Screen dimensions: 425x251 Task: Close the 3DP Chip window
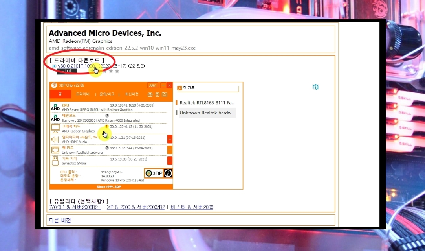pos(169,85)
